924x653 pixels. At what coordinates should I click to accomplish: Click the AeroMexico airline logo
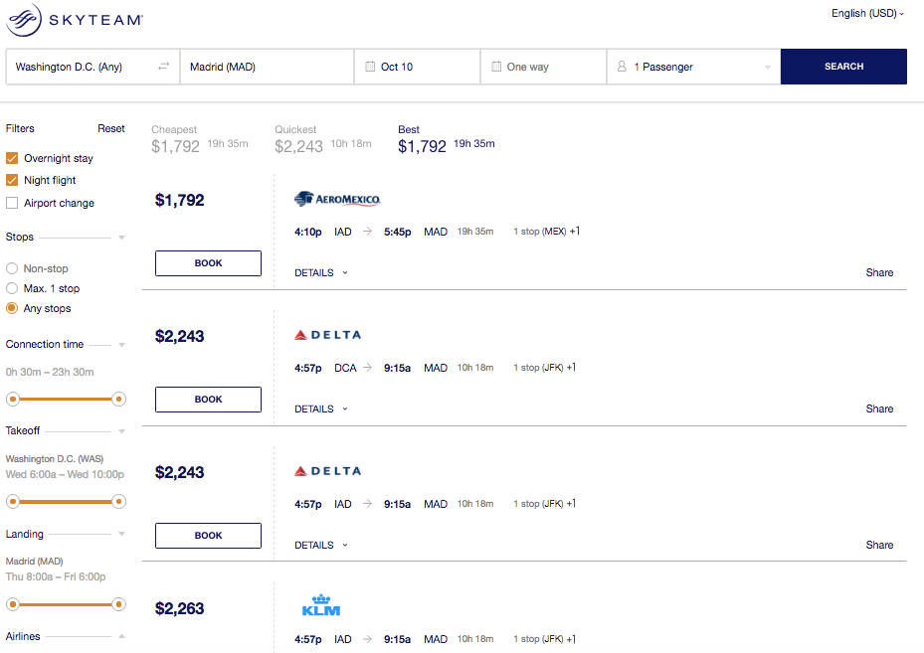[336, 198]
